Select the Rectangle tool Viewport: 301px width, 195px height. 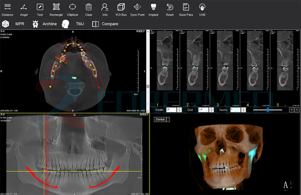pyautogui.click(x=56, y=9)
